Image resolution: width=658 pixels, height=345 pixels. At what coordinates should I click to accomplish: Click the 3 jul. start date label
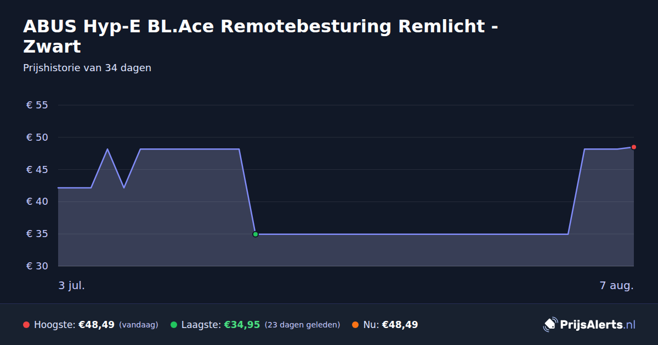tap(72, 285)
